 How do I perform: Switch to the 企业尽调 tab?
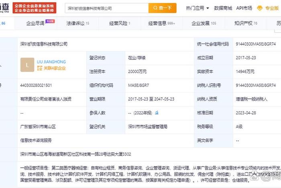pos(35,23)
